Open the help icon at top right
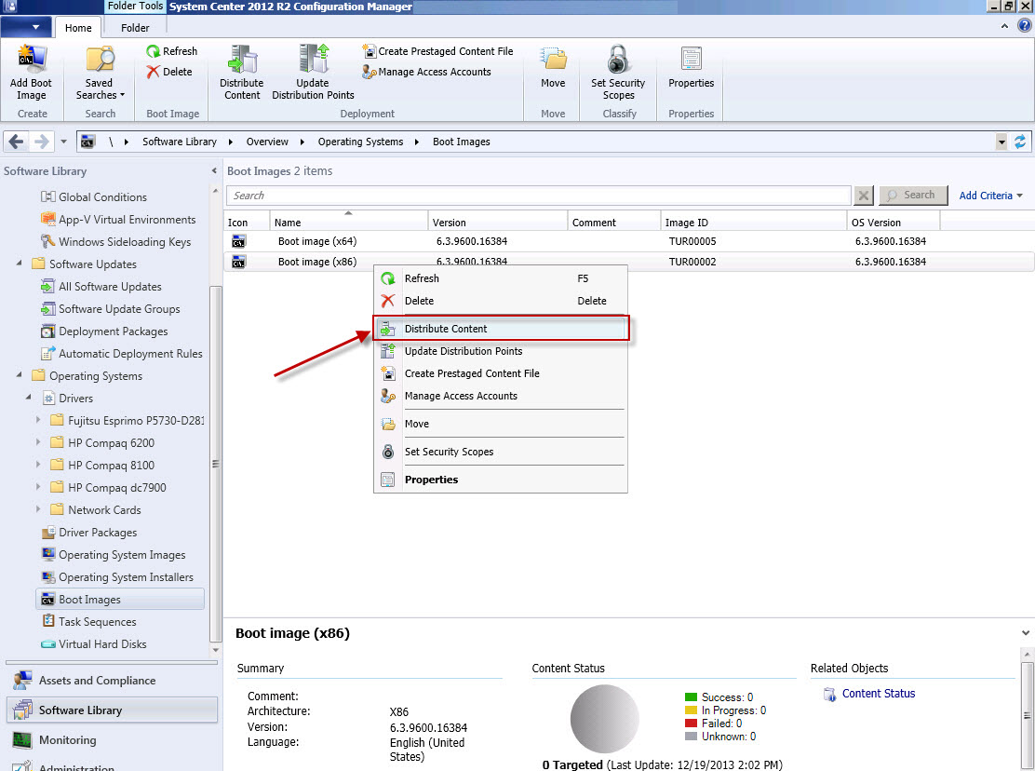The height and width of the screenshot is (771, 1035). pos(1024,26)
